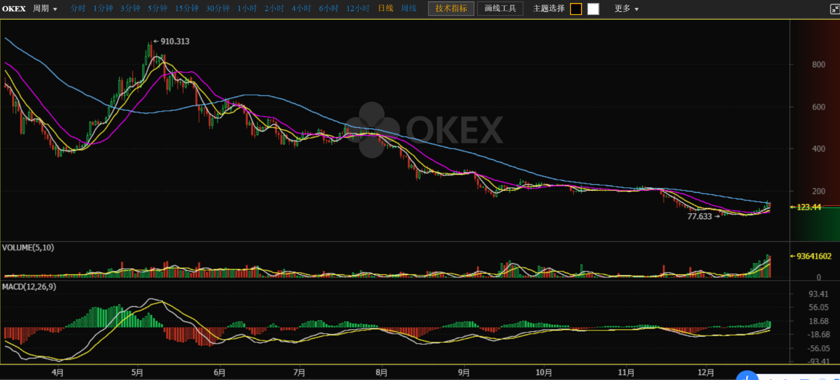Click the 93.41 MACD axis value
This screenshot has height=380, width=840.
[x=819, y=294]
